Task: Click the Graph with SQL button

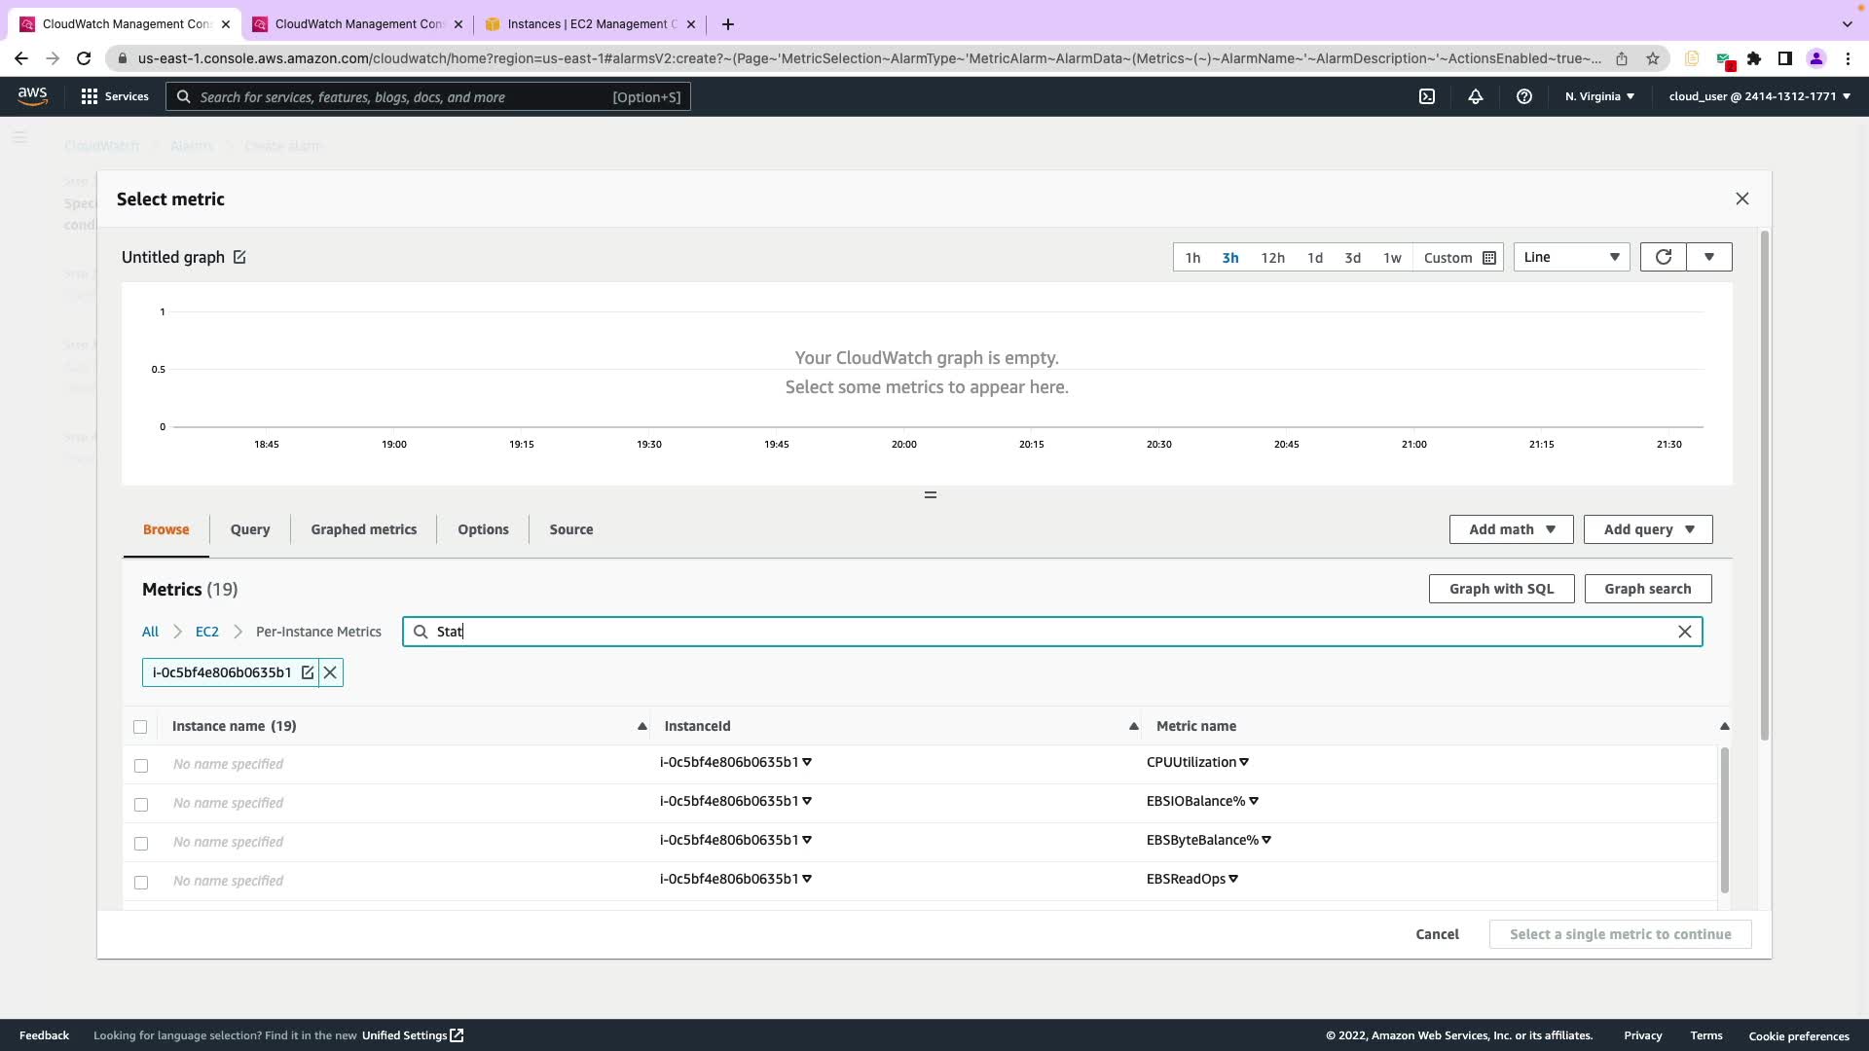Action: pos(1500,589)
